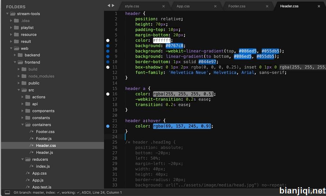Expand the components folder arrow
This screenshot has width=326, height=196.
tap(22, 111)
